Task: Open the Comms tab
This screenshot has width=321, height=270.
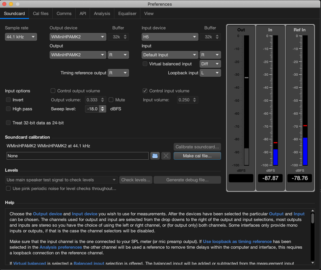Action: (64, 13)
